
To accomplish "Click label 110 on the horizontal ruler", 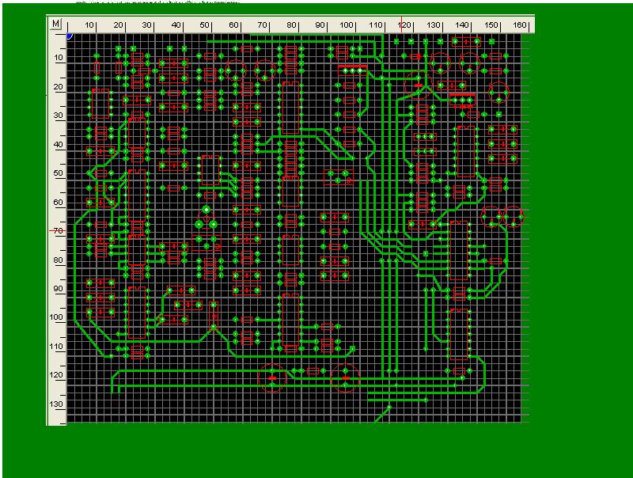I will (375, 25).
